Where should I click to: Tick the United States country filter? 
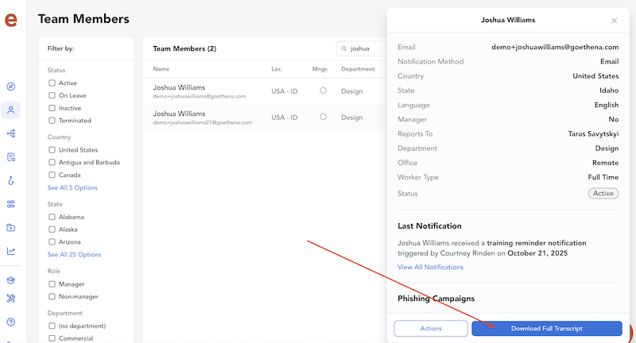point(52,149)
